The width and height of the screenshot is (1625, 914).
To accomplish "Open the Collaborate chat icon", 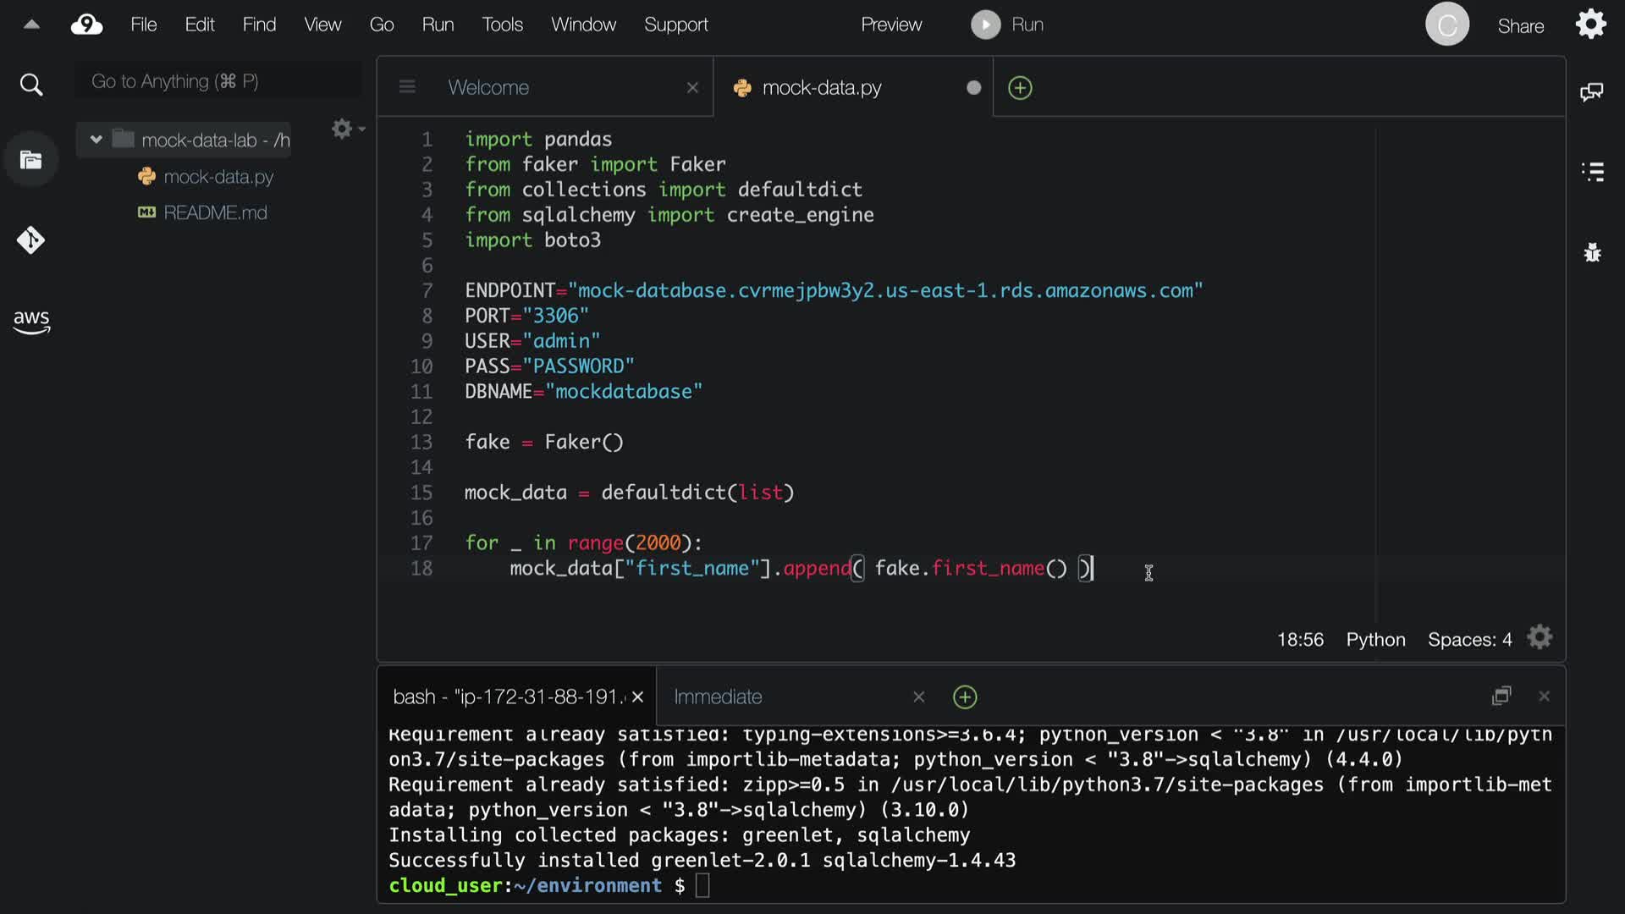I will tap(1592, 91).
